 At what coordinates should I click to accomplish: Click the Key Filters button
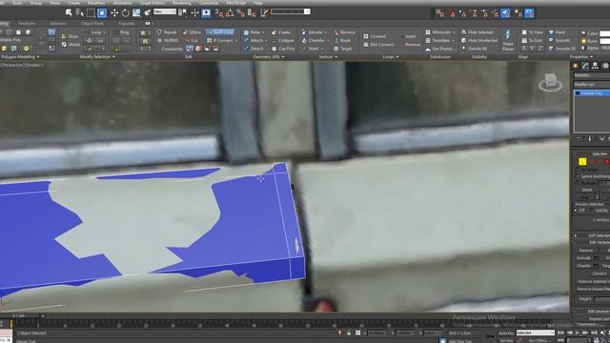(539, 341)
